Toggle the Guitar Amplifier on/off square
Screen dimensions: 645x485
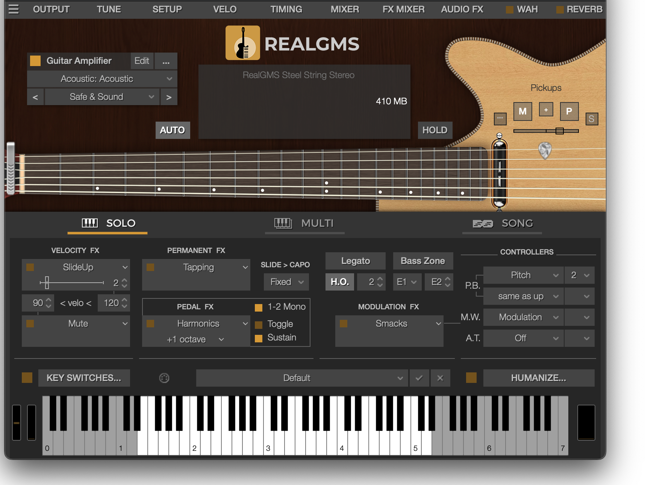pos(35,61)
